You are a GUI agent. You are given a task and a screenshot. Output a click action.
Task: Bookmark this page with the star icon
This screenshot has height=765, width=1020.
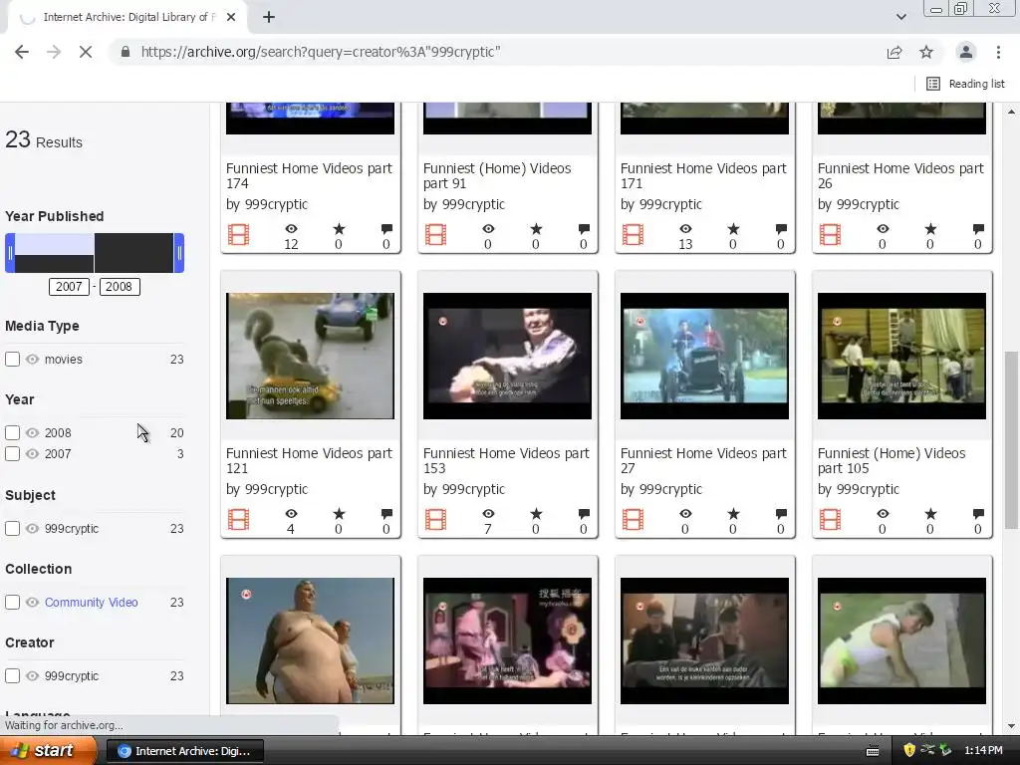[926, 52]
